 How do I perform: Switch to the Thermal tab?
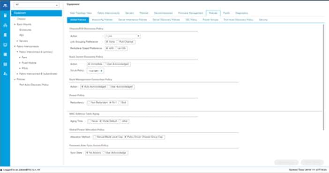pyautogui.click(x=144, y=13)
